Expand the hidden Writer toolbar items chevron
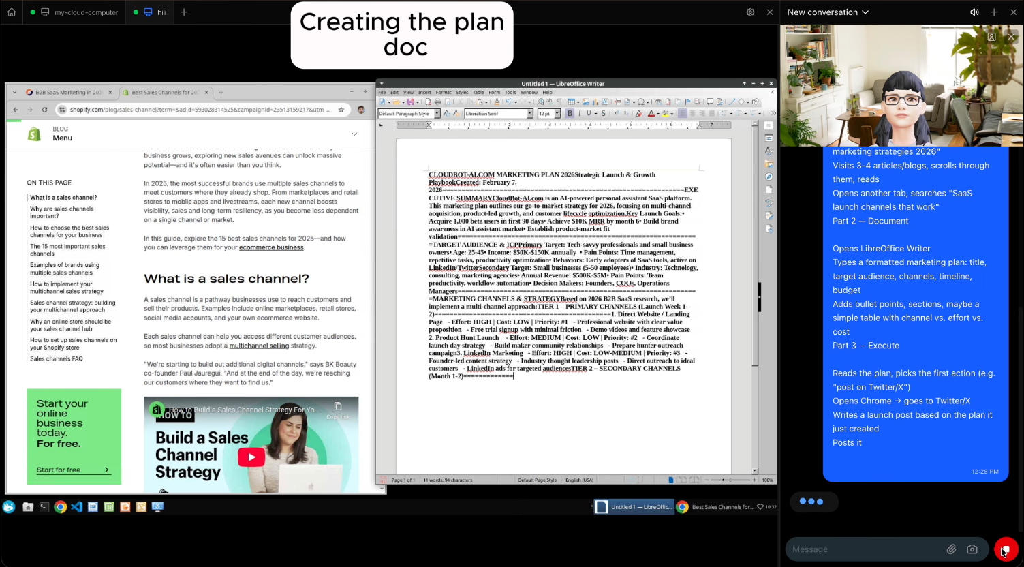Viewport: 1024px width, 567px height. (x=773, y=113)
